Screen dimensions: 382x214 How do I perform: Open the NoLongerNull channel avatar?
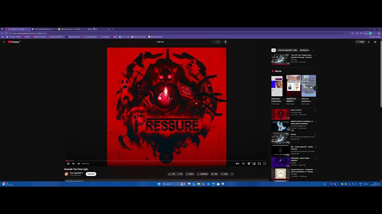pyautogui.click(x=67, y=174)
